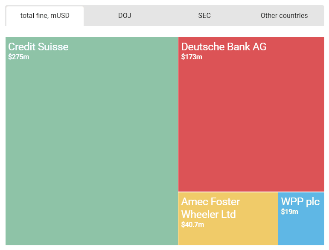Click the 'Amec Foster' title line
This screenshot has height=250, width=329.
click(x=210, y=202)
